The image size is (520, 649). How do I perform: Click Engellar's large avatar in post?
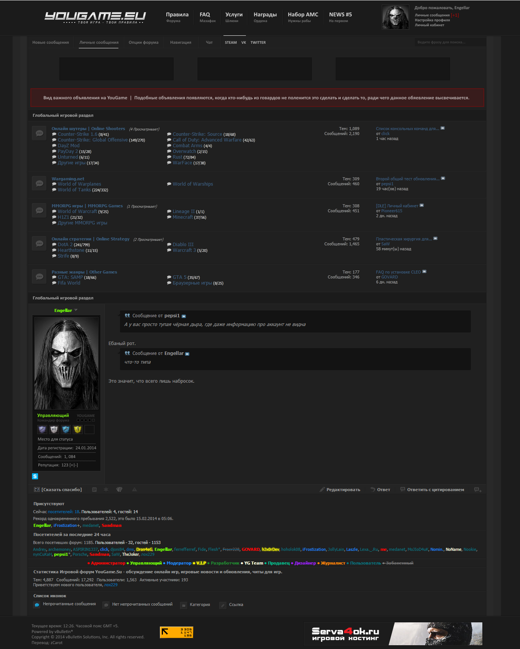pyautogui.click(x=67, y=363)
